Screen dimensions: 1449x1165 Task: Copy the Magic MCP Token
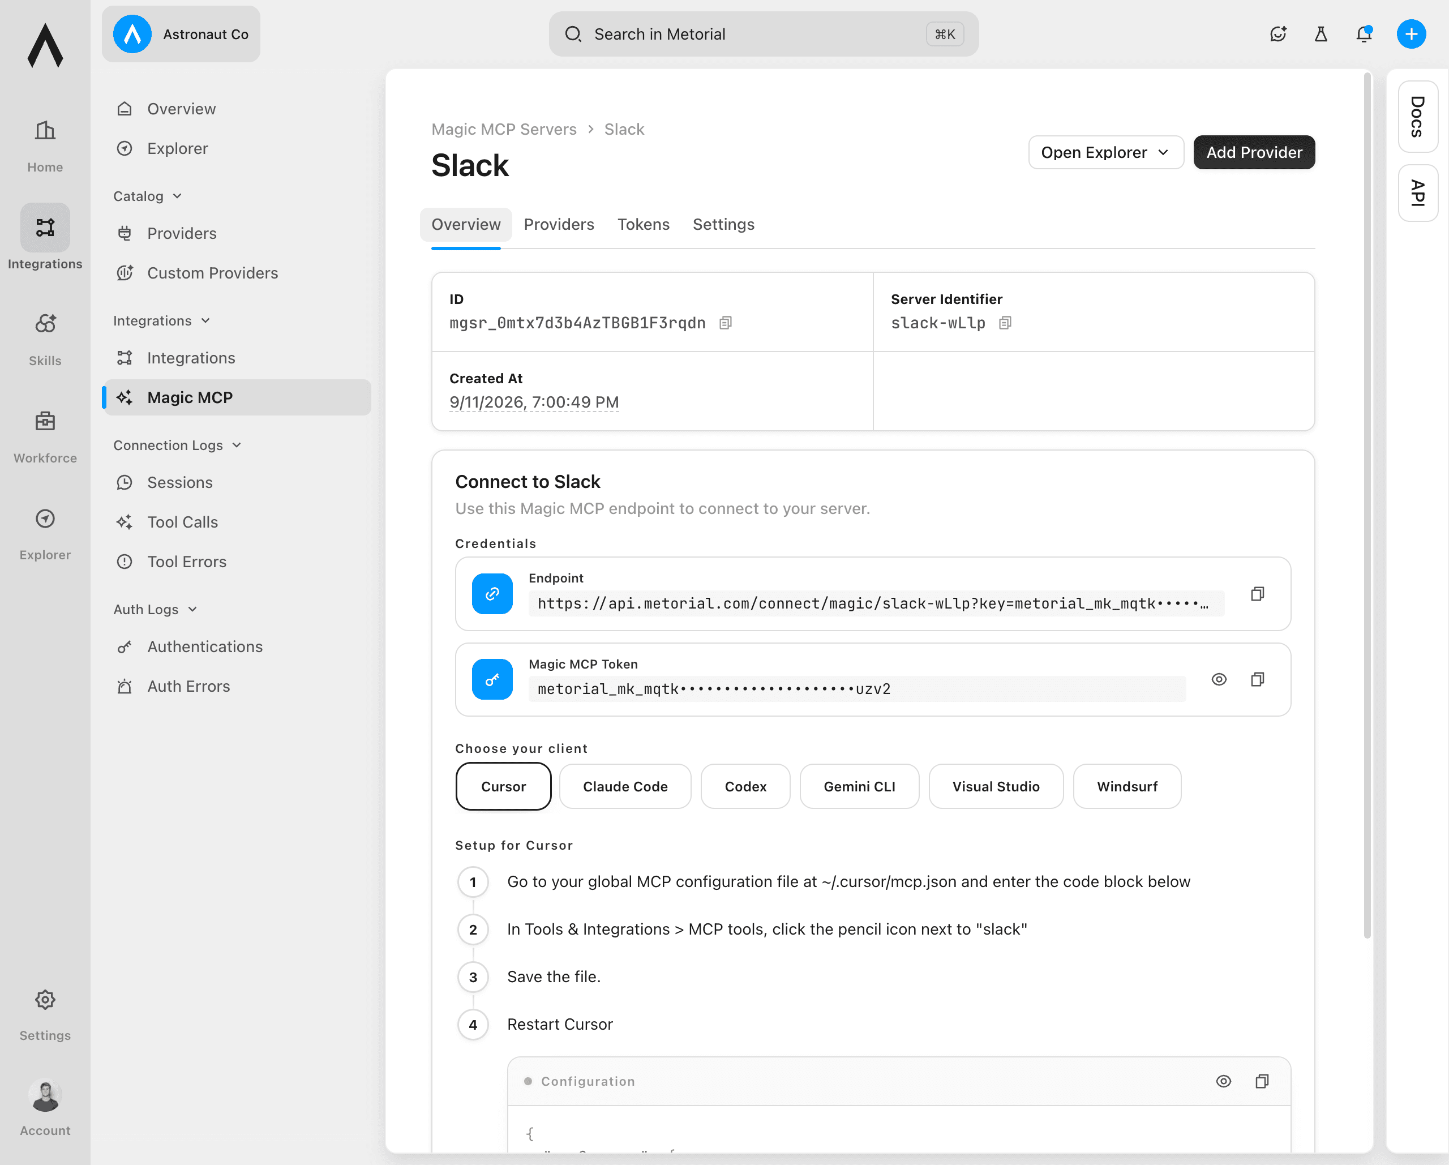click(x=1258, y=680)
